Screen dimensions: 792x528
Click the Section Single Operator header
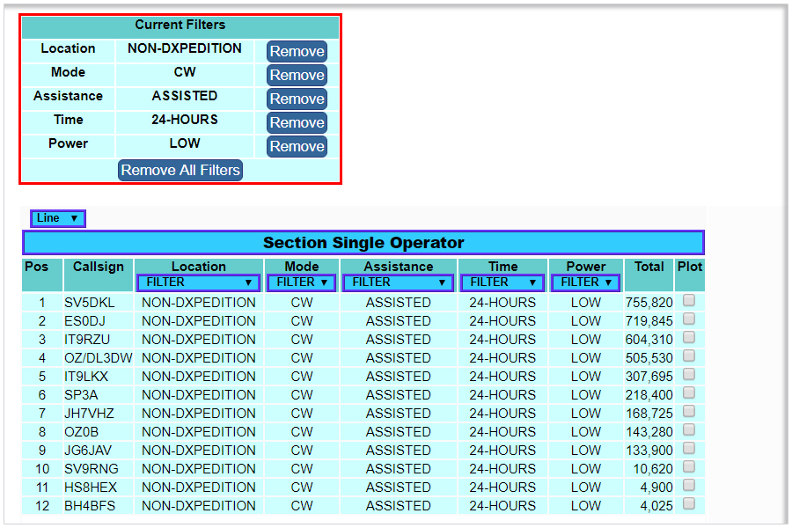tap(363, 243)
